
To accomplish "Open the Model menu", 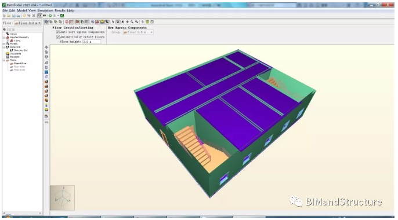I will click(21, 10).
